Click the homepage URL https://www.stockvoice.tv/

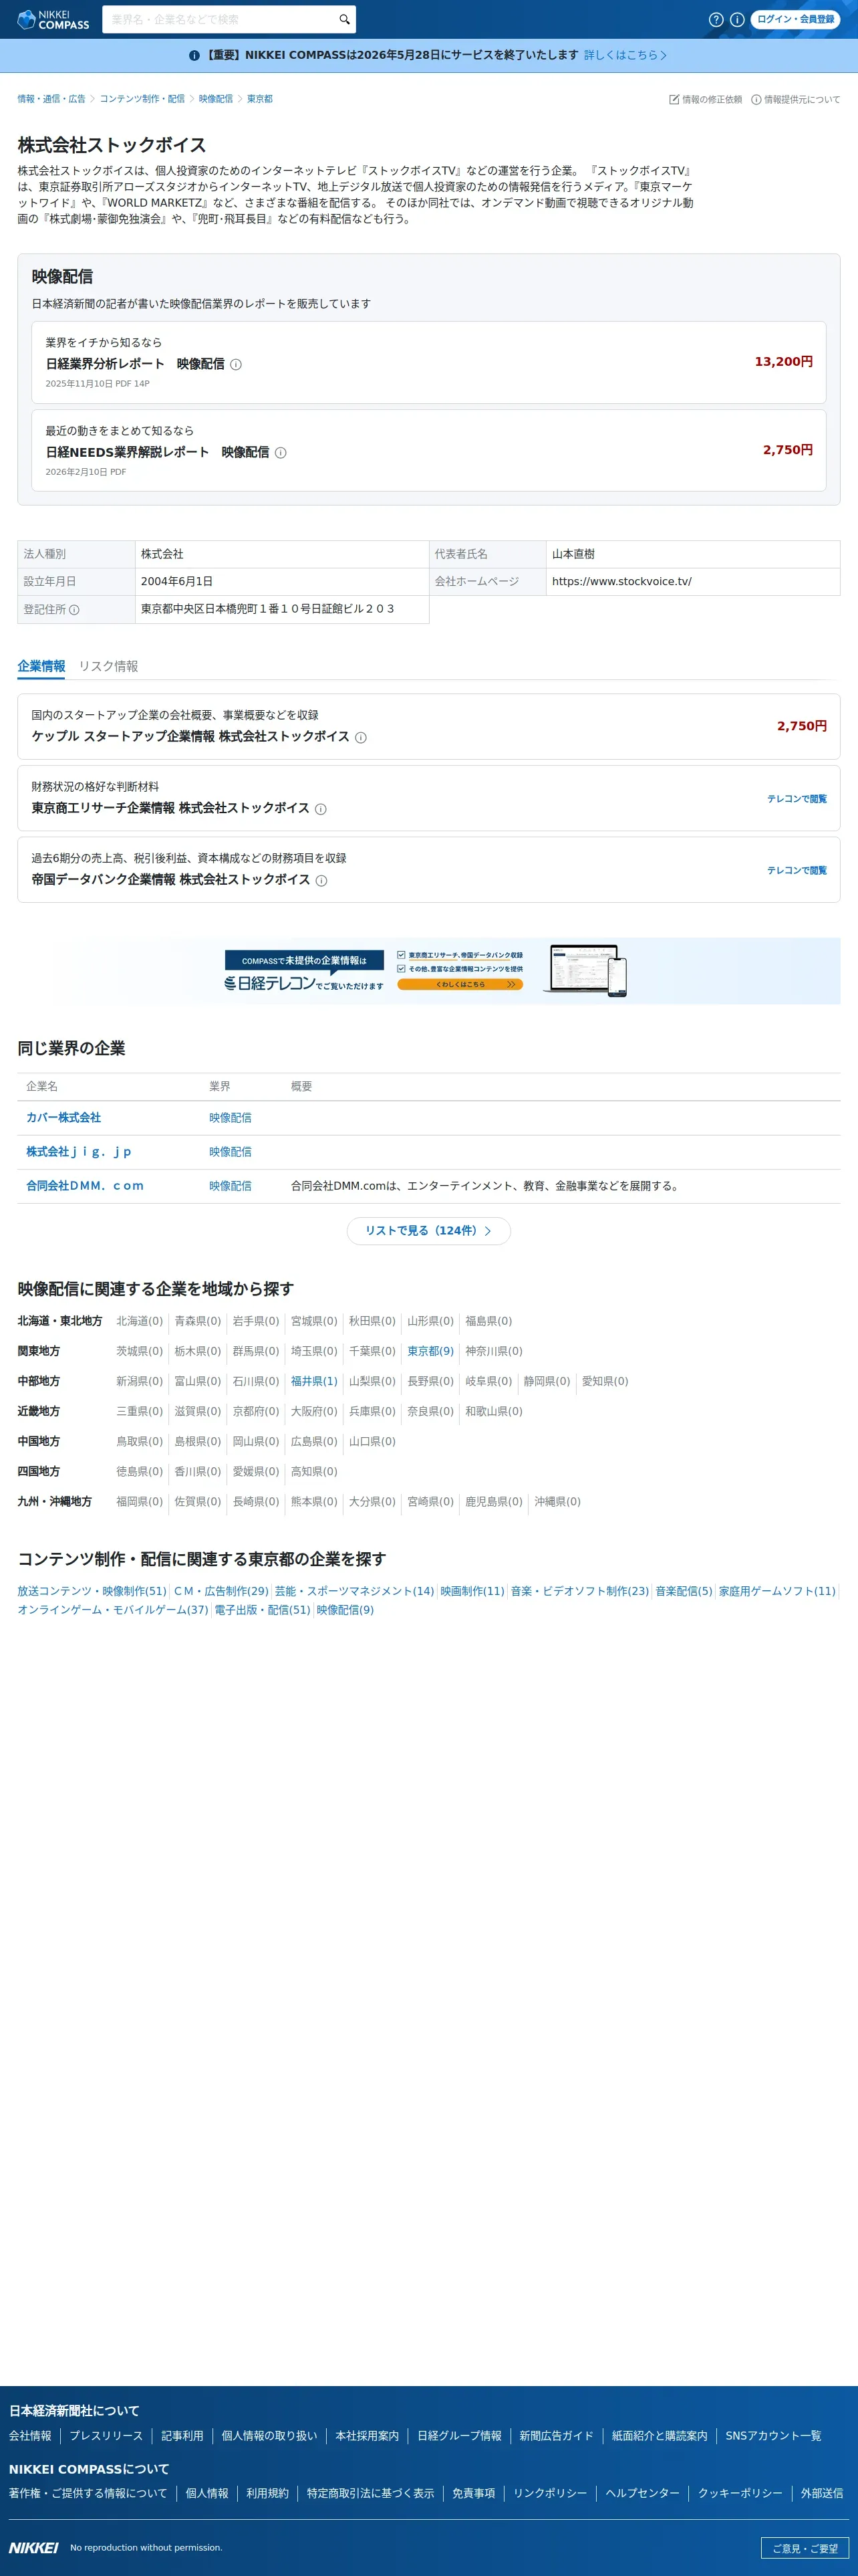[621, 582]
